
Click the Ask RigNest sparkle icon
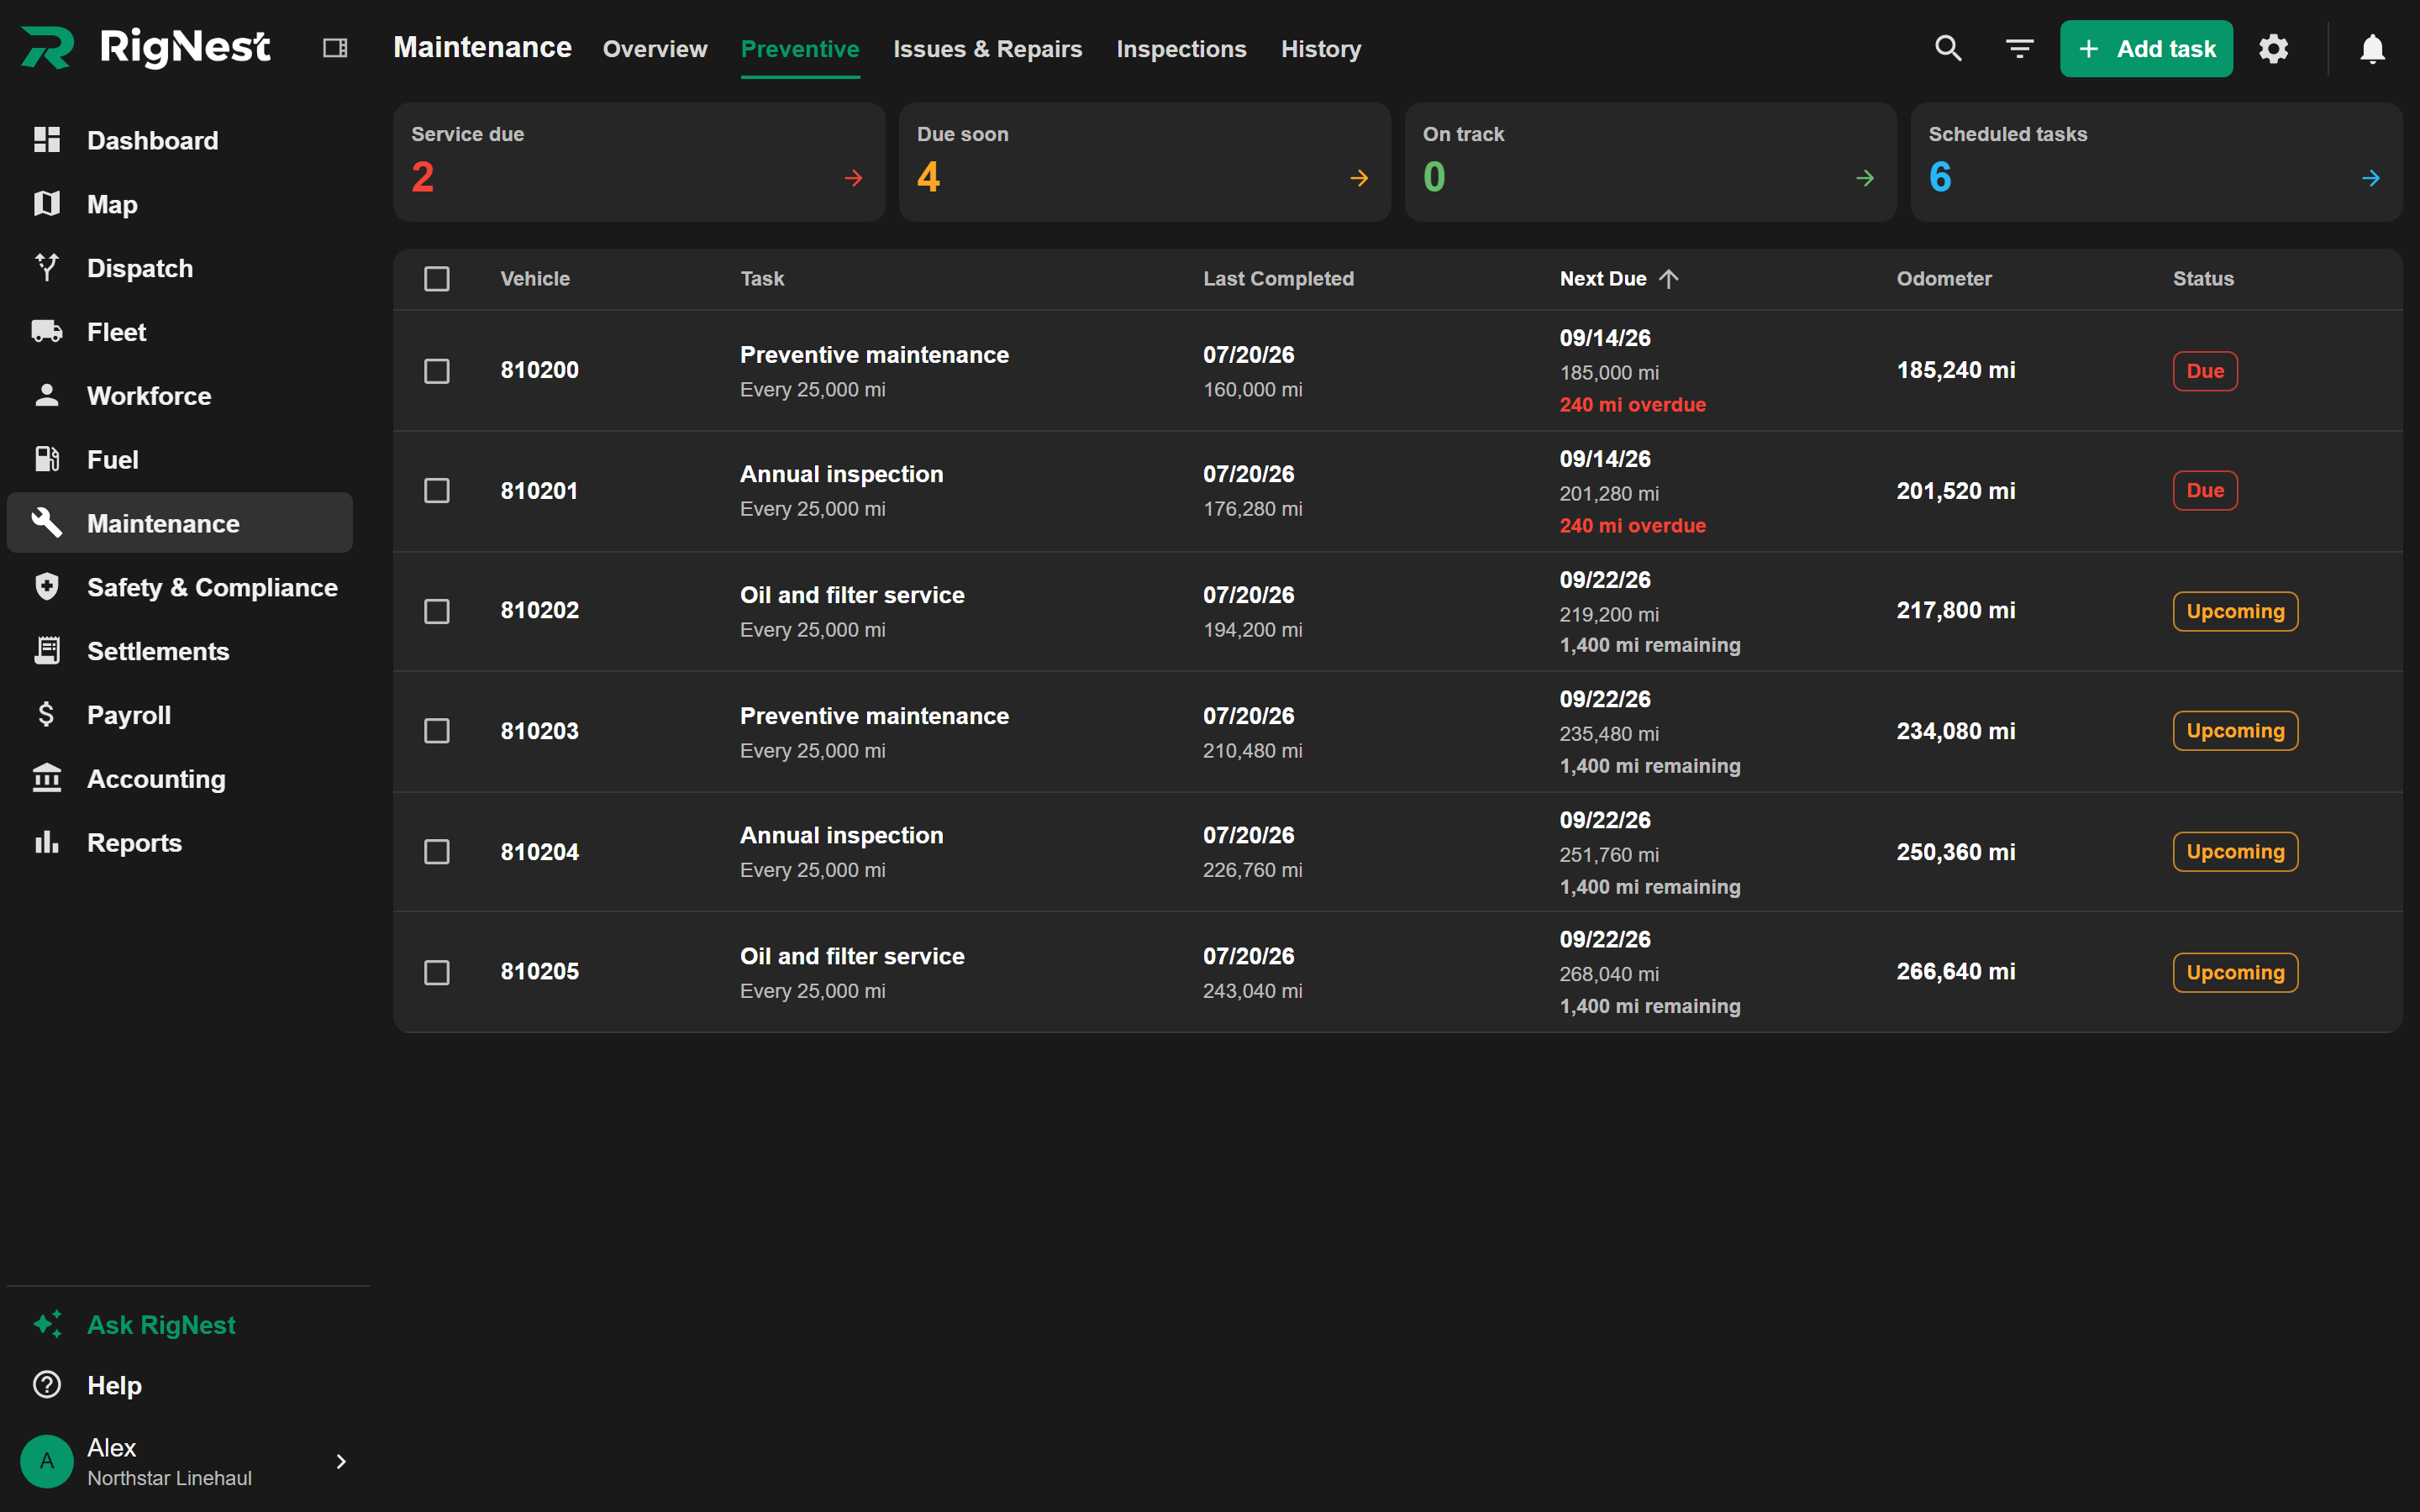tap(47, 1324)
